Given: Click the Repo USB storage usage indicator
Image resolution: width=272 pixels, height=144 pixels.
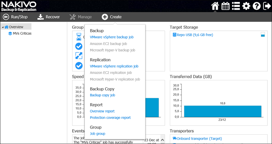Looking at the screenshot, I should [263, 35].
